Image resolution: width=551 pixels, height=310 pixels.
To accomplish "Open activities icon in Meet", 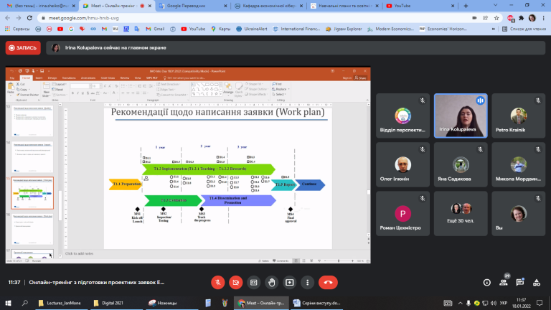I will pos(537,283).
